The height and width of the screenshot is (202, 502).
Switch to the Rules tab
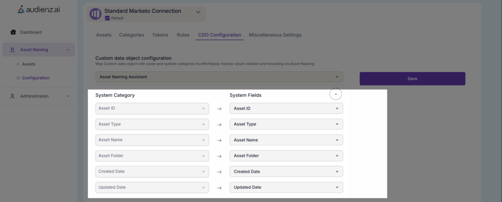point(183,35)
